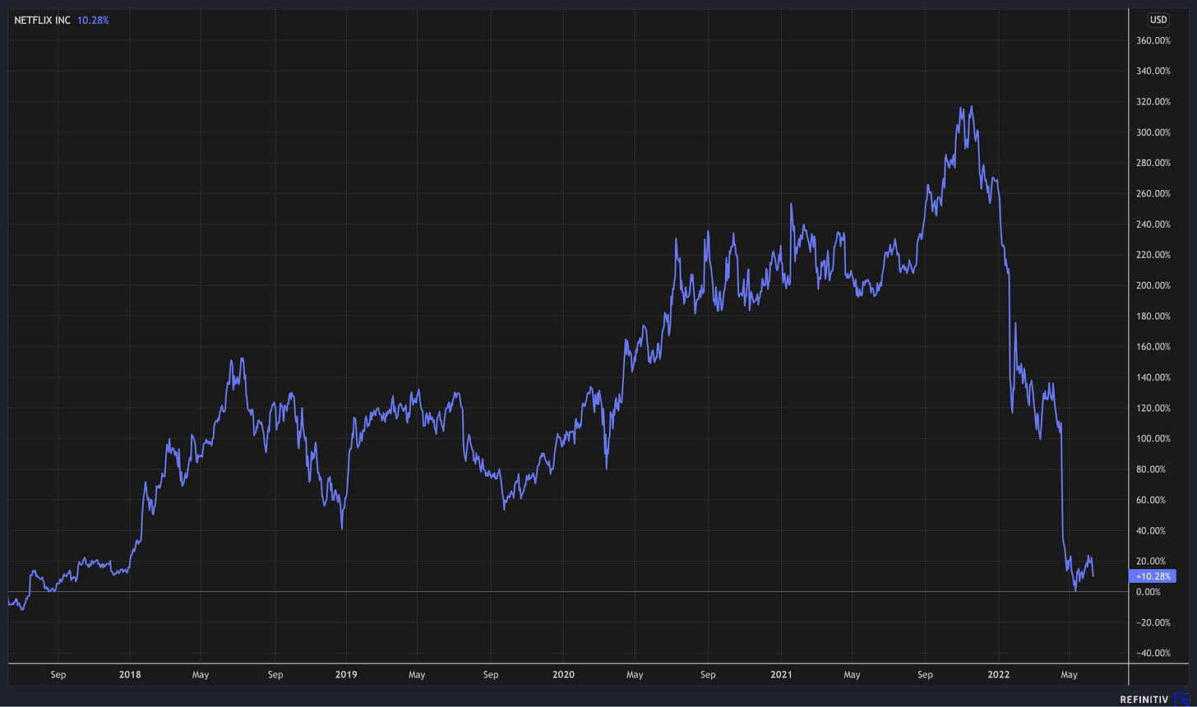Click the 220.00% axis label

pos(1153,255)
